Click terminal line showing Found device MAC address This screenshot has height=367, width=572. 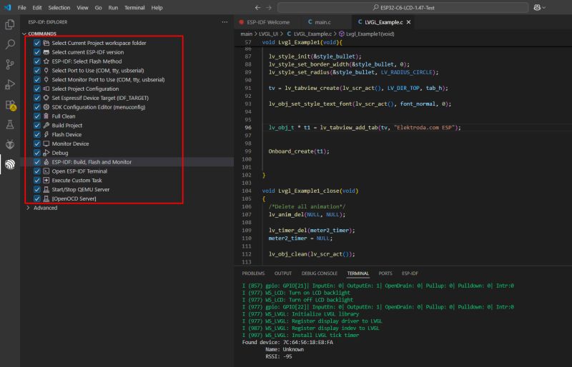pos(287,342)
